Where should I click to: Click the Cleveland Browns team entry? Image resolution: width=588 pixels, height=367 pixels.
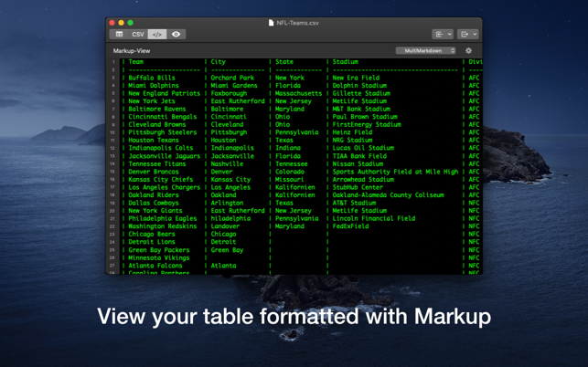[x=157, y=124]
